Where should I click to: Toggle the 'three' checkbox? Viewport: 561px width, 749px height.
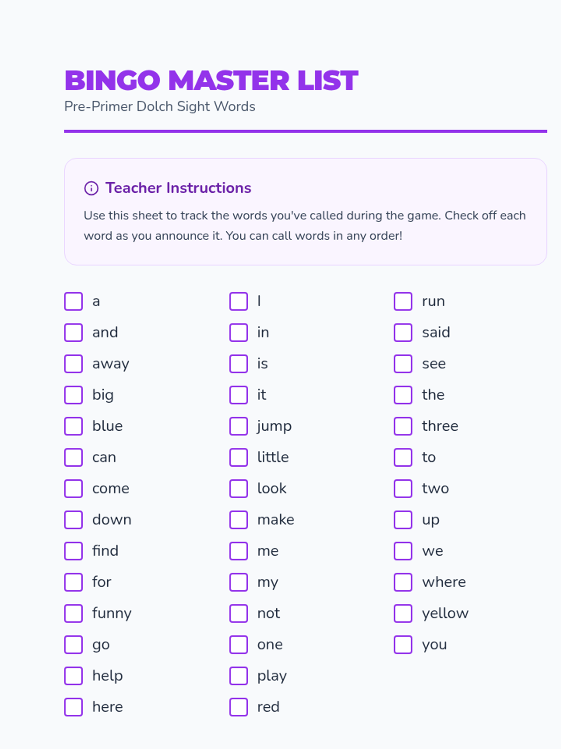tap(403, 426)
